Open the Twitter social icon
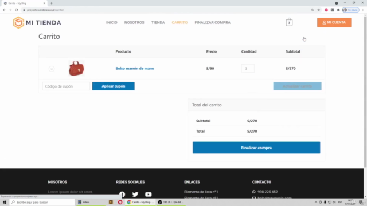 135,195
